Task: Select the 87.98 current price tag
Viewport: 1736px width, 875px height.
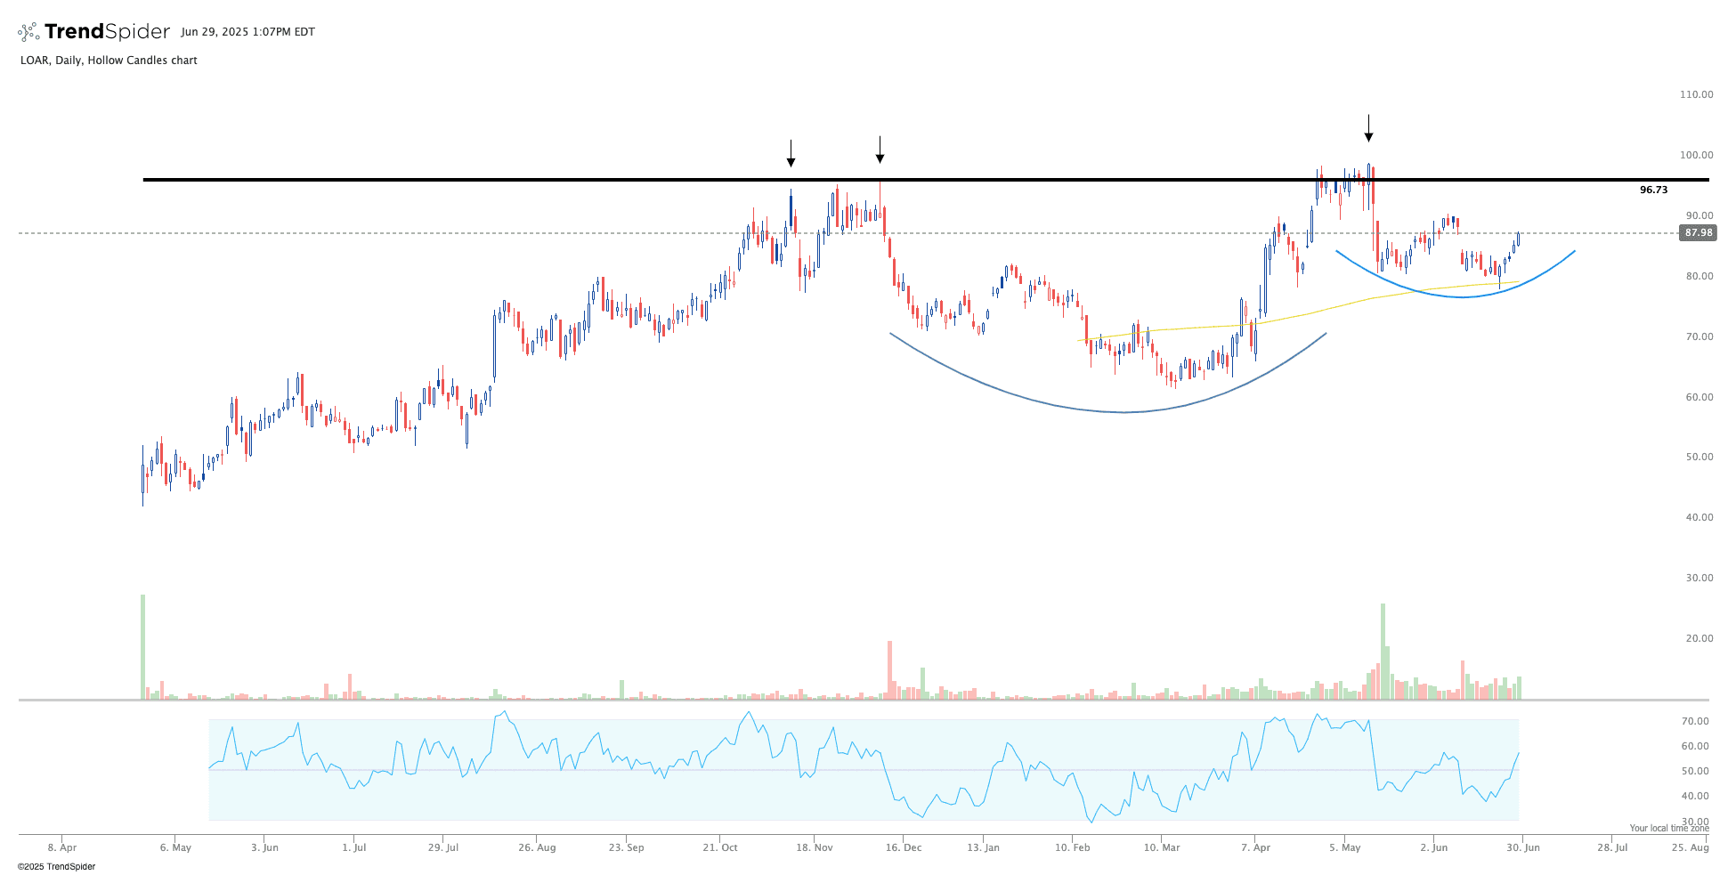Action: pos(1697,233)
